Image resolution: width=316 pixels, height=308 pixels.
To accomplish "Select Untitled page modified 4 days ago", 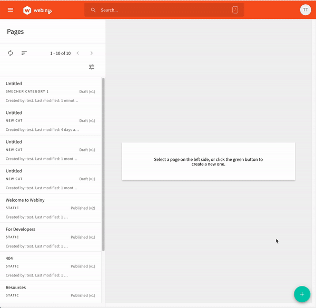I will [51, 121].
